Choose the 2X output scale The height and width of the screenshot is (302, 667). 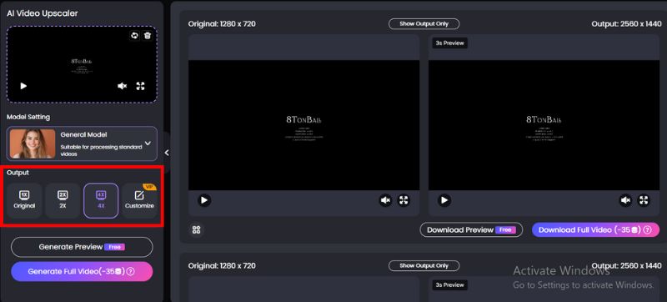coord(63,200)
